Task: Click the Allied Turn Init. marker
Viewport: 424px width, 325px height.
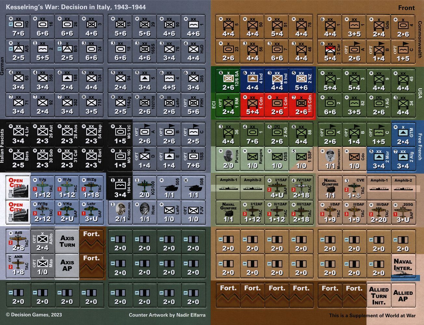Action: (378, 296)
